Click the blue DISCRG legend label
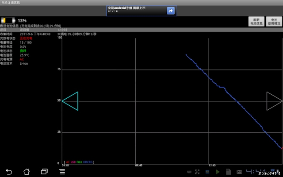The width and height of the screenshot is (283, 177). tap(88, 162)
